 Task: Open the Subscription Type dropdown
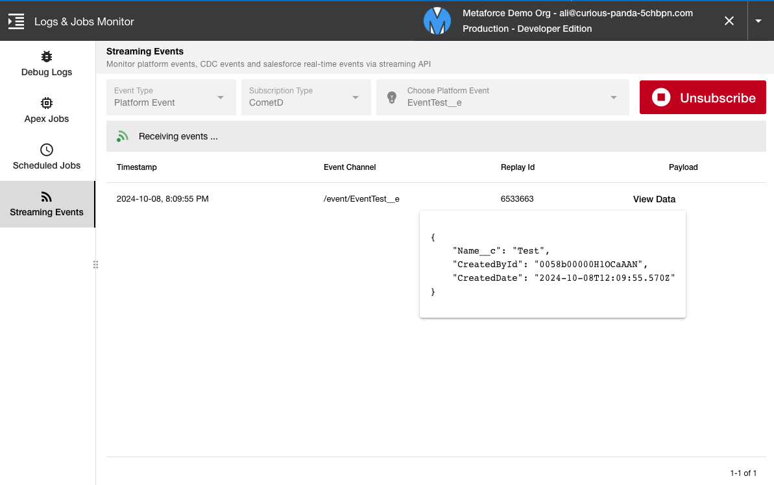tap(306, 97)
